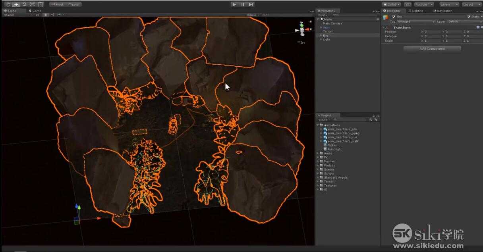The height and width of the screenshot is (252, 483).
Task: Select Main Camera in the Hierarchy
Action: pos(332,23)
